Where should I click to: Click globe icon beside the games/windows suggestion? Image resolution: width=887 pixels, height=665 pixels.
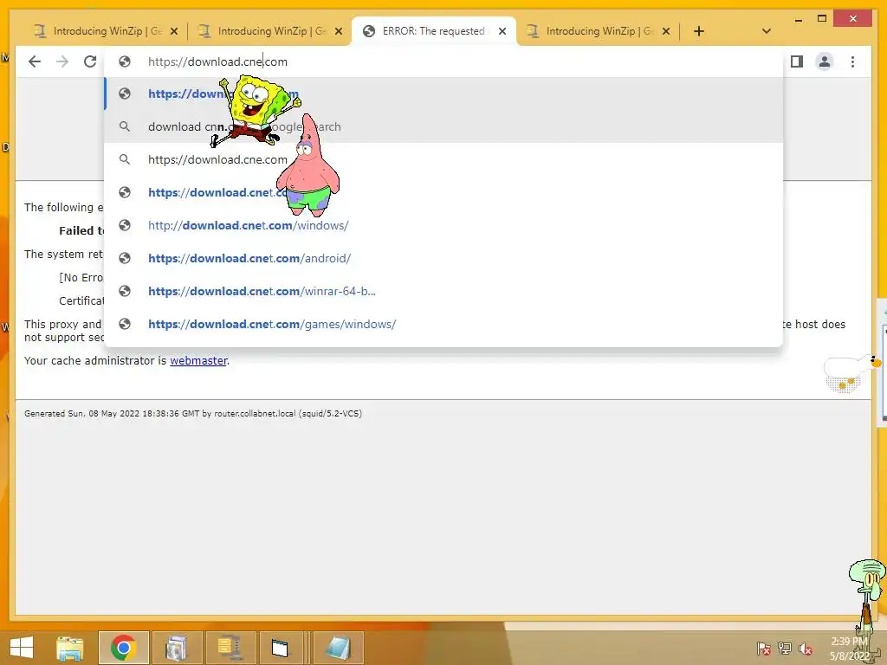click(125, 324)
